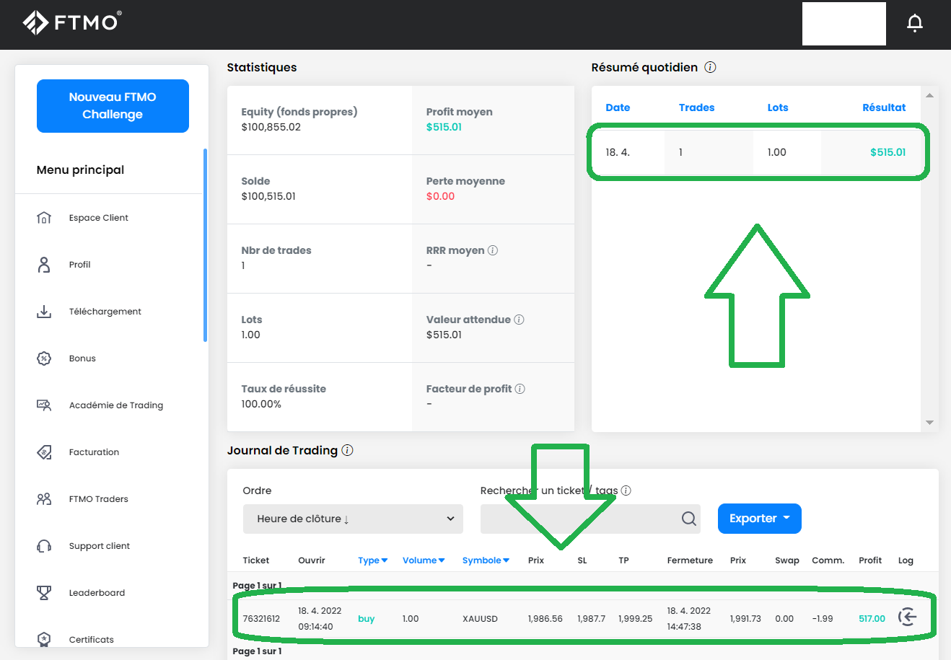The height and width of the screenshot is (660, 951).
Task: Click the Facteur de profit info icon
Action: [x=520, y=389]
